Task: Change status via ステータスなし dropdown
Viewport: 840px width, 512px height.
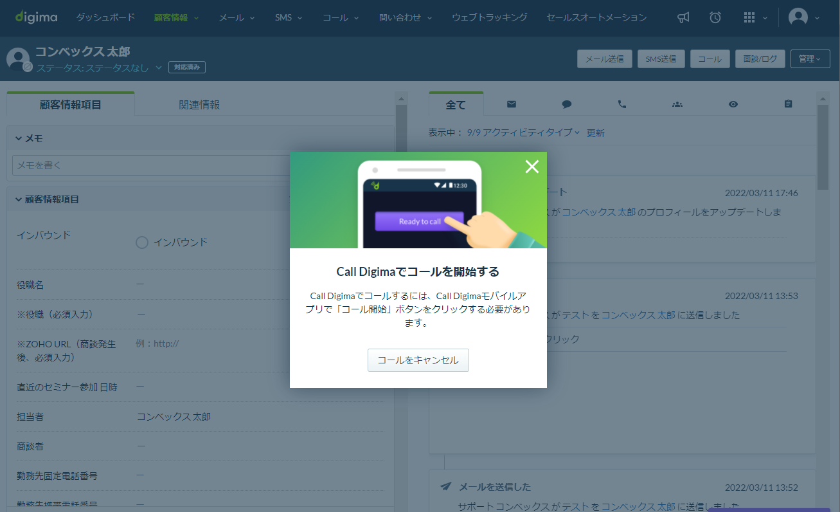Action: [x=99, y=68]
